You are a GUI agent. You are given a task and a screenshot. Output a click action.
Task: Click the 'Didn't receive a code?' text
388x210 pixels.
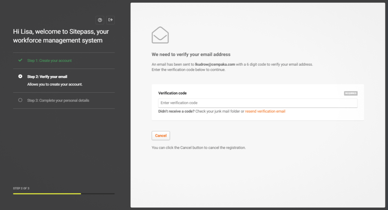point(176,111)
